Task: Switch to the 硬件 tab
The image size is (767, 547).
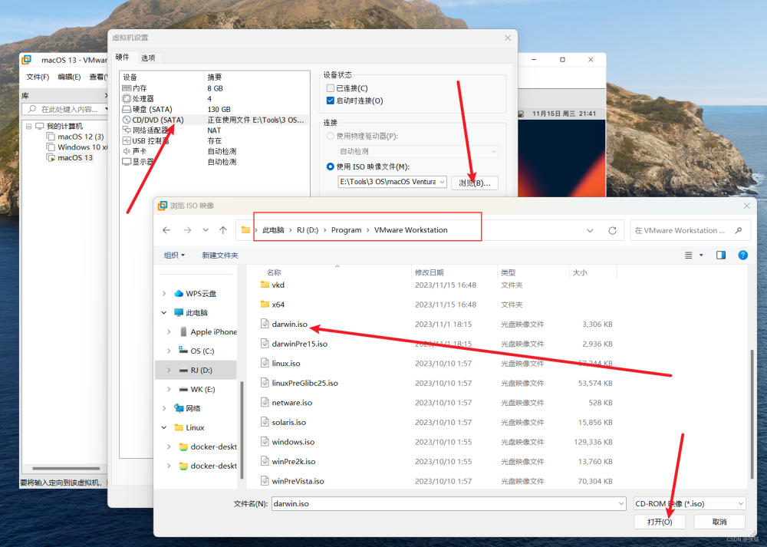Action: pyautogui.click(x=122, y=58)
